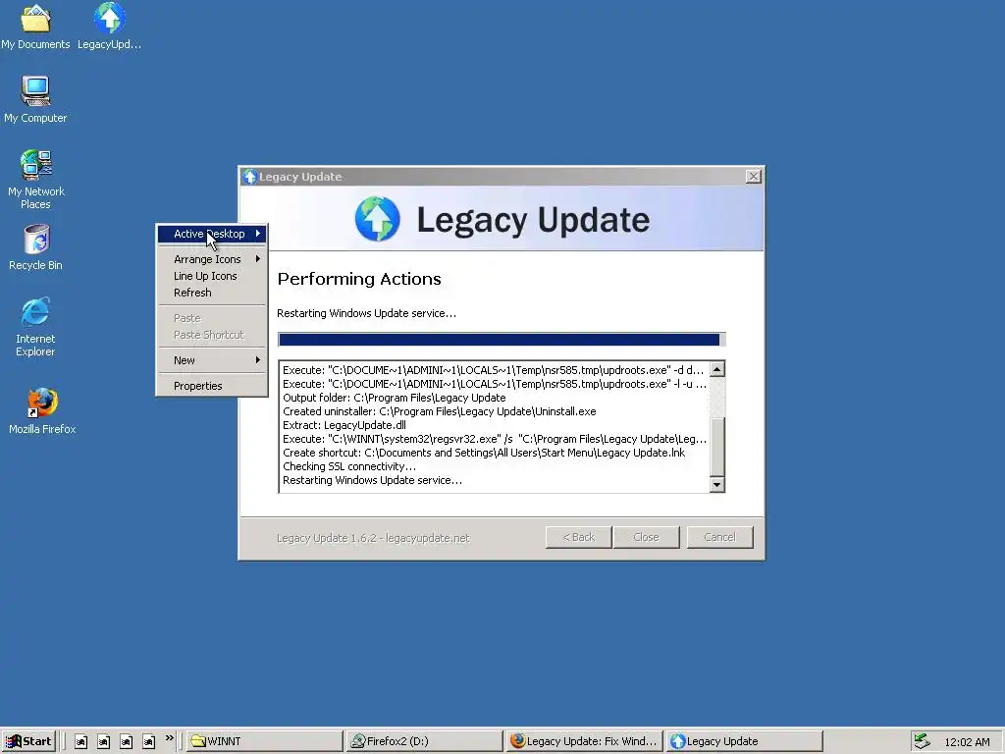Click the disabled Close button in installer
This screenshot has height=754, width=1005.
point(646,537)
